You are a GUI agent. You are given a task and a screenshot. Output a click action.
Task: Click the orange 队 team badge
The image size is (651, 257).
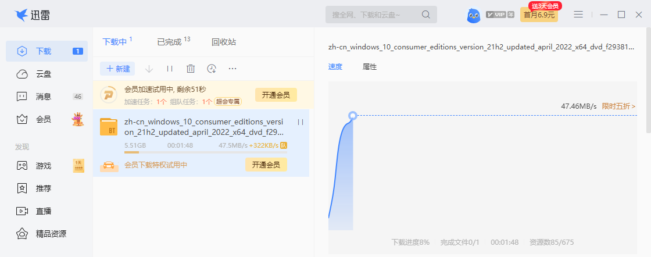click(284, 145)
